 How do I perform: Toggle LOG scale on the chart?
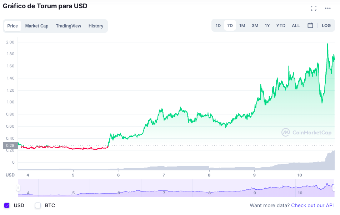[x=326, y=26]
